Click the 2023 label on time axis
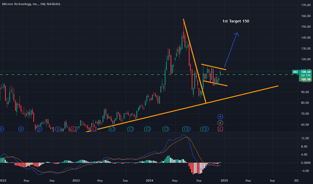This screenshot has width=313, height=184. 76,181
